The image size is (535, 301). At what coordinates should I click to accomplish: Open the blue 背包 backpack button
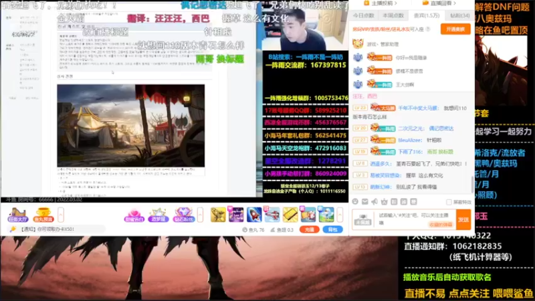(332, 229)
